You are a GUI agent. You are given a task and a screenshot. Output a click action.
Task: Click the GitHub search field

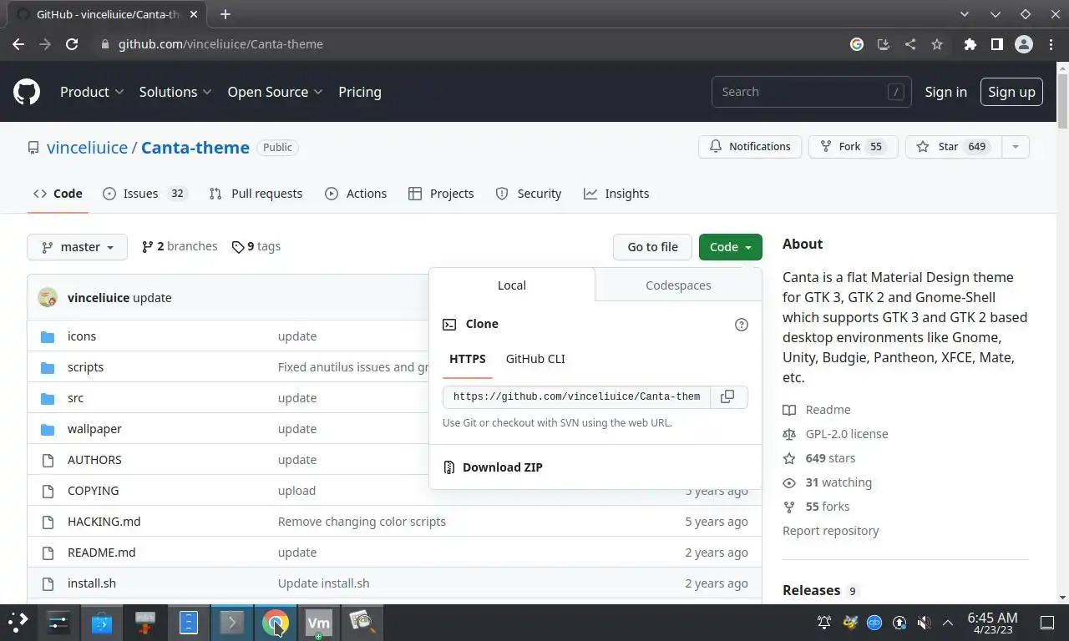[810, 92]
